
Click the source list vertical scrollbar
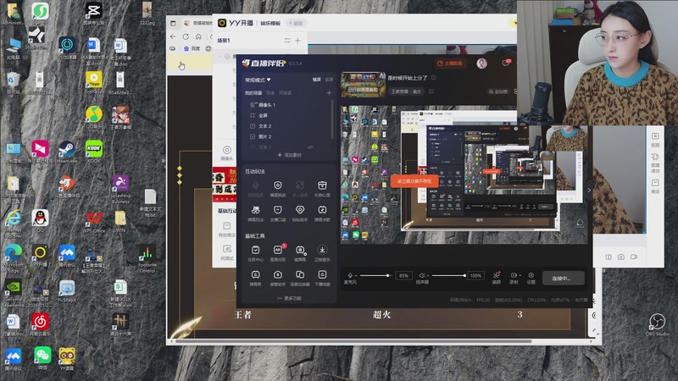pyautogui.click(x=332, y=119)
